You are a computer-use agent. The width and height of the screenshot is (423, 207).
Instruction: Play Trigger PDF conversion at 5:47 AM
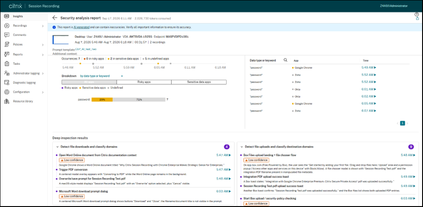coord(223,169)
